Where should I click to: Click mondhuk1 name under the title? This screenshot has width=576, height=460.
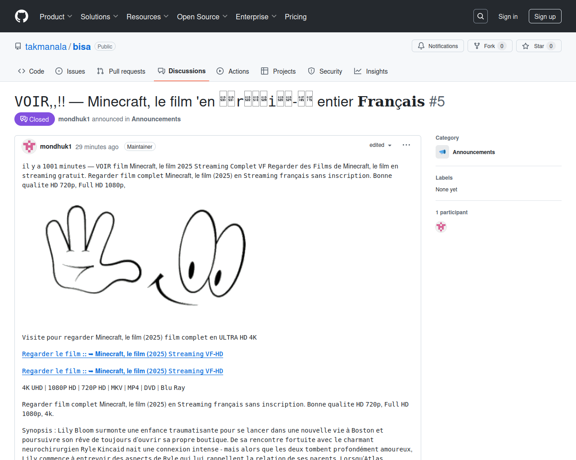tap(74, 119)
